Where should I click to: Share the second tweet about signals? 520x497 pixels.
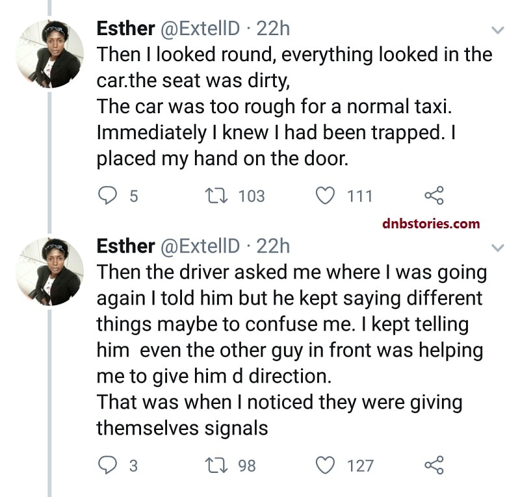tap(434, 465)
